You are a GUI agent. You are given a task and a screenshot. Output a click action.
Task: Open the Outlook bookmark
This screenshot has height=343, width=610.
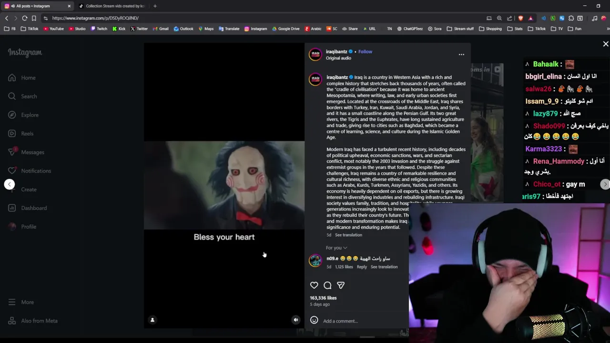tap(183, 29)
